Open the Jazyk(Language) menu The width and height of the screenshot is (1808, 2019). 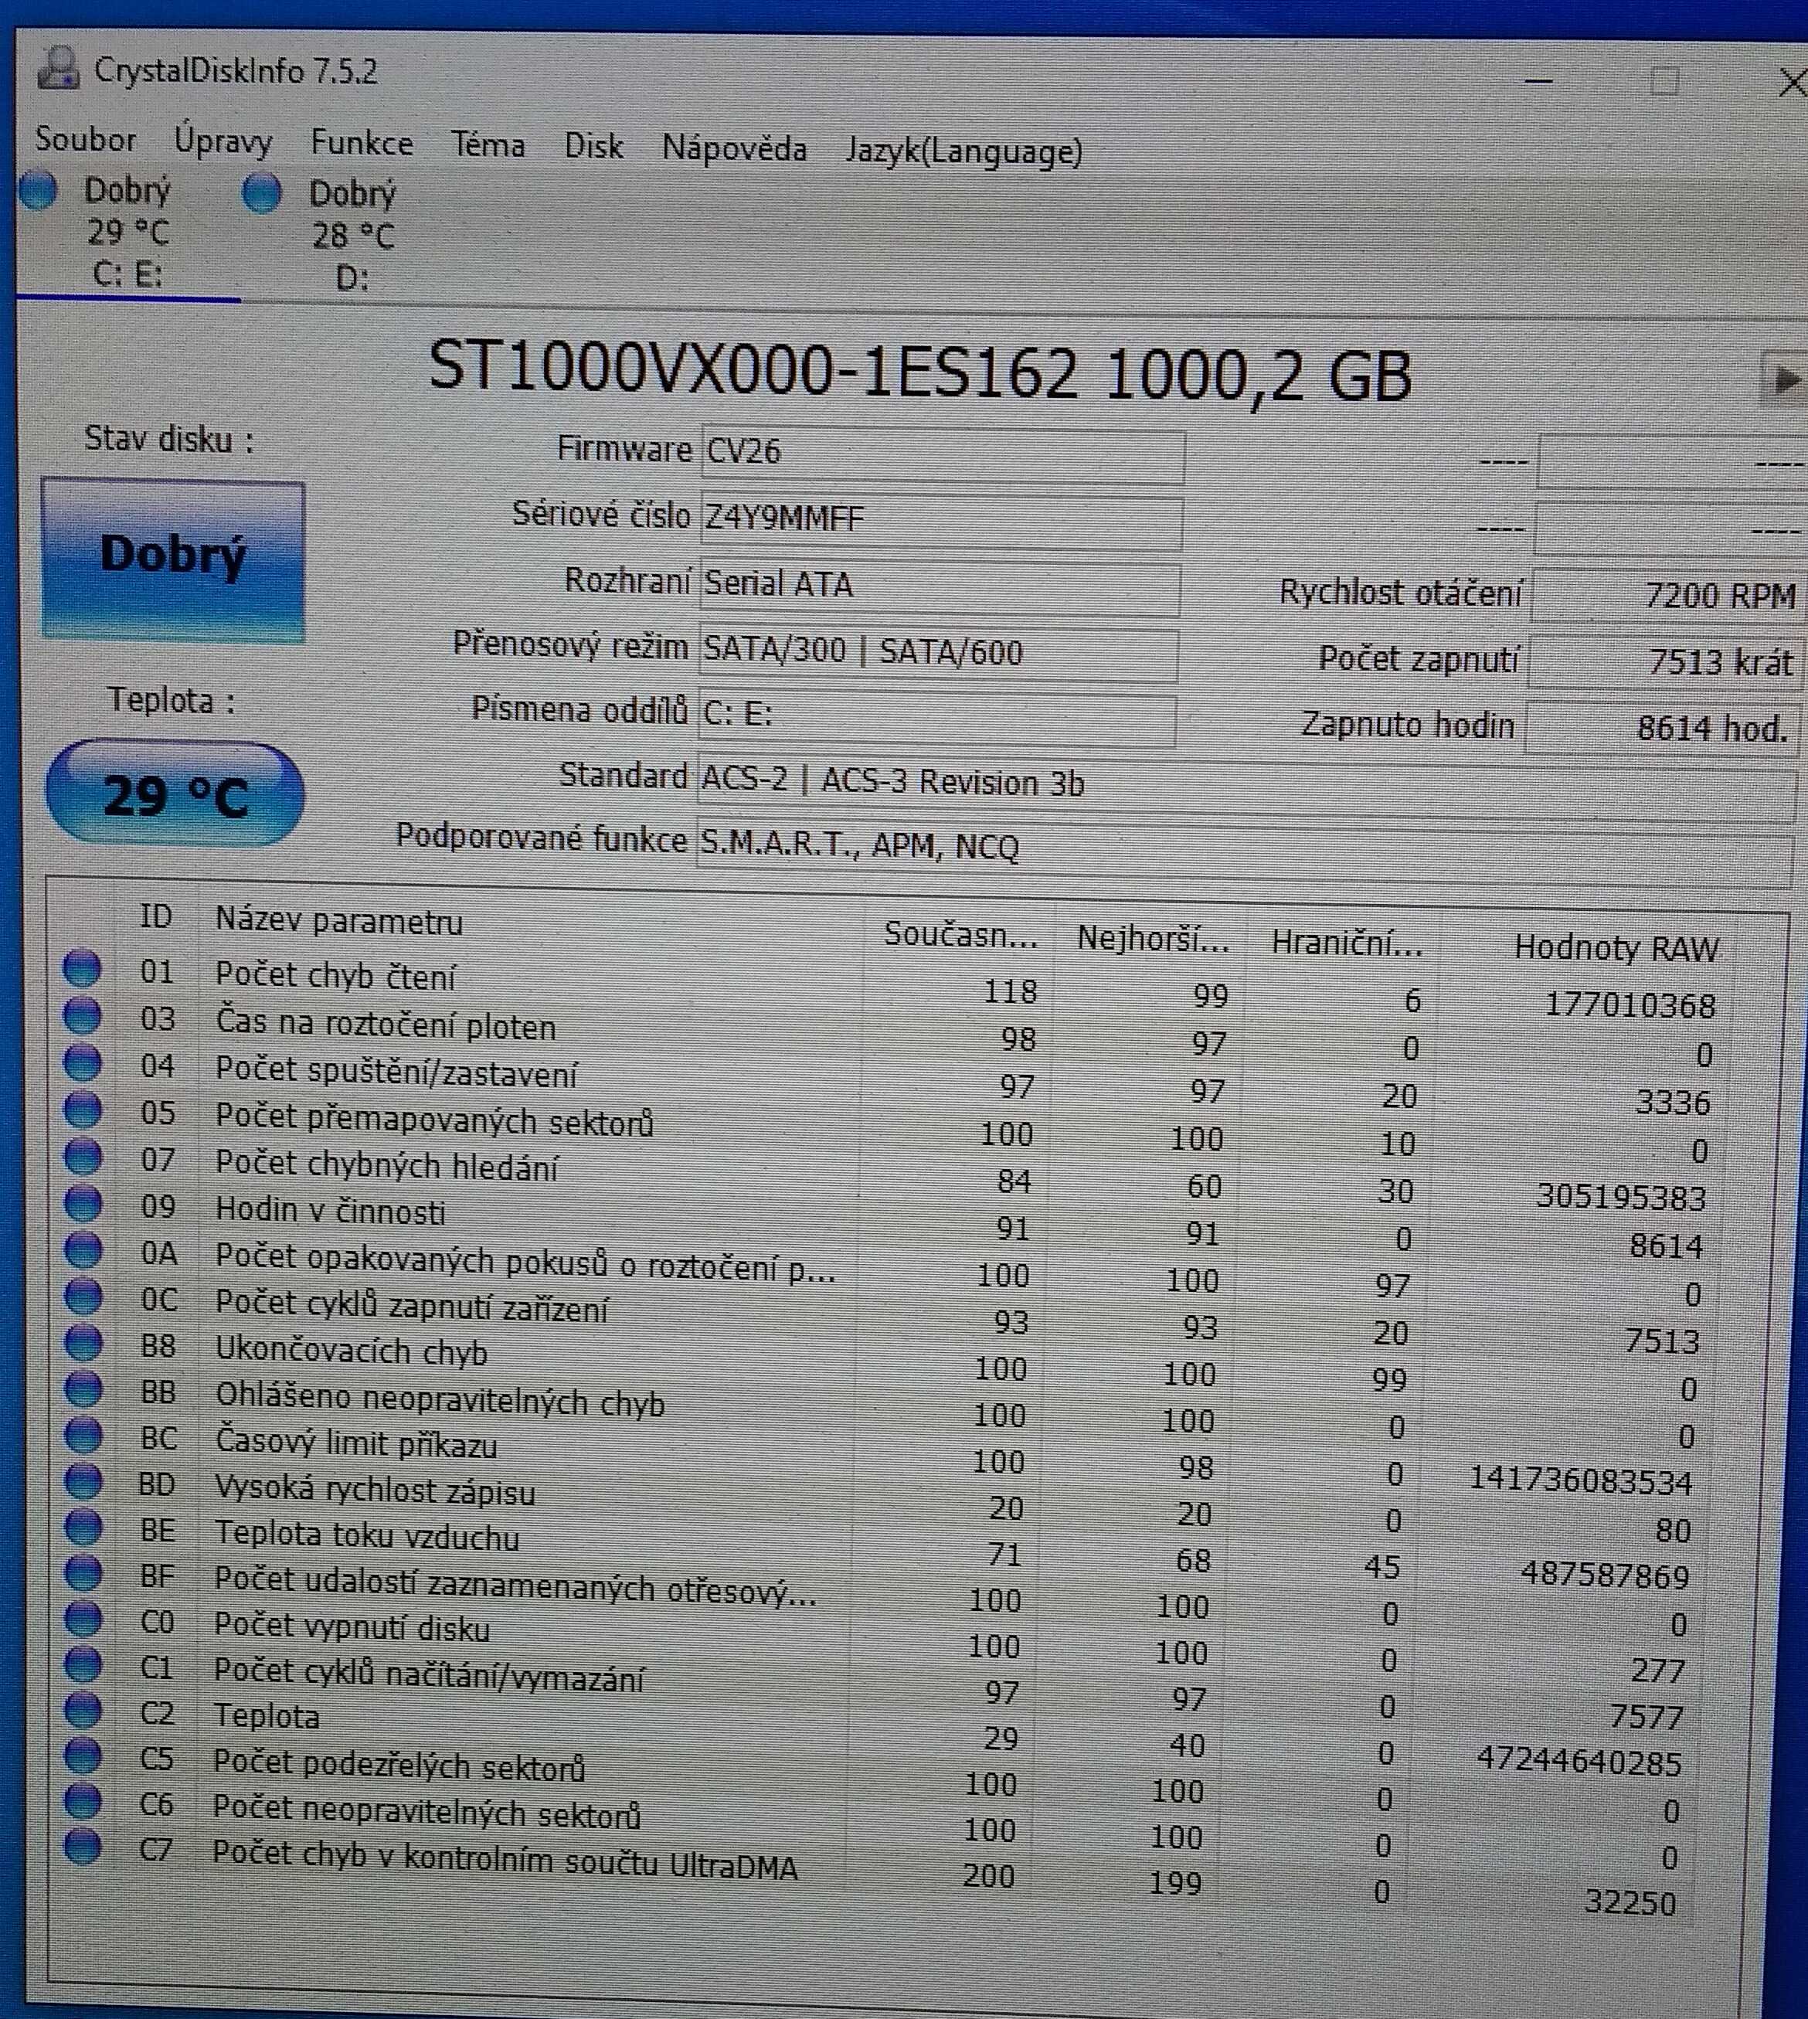(963, 151)
